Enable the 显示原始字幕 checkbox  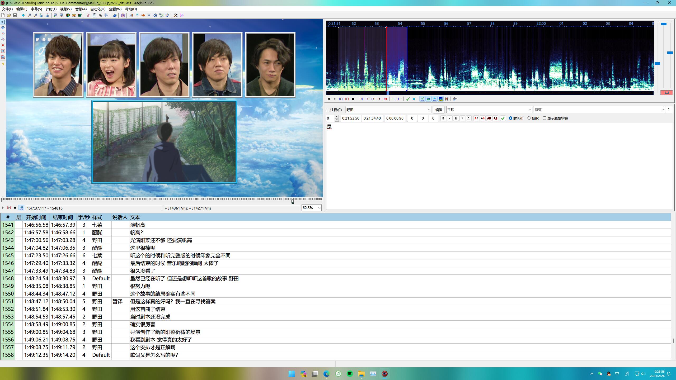tap(544, 118)
